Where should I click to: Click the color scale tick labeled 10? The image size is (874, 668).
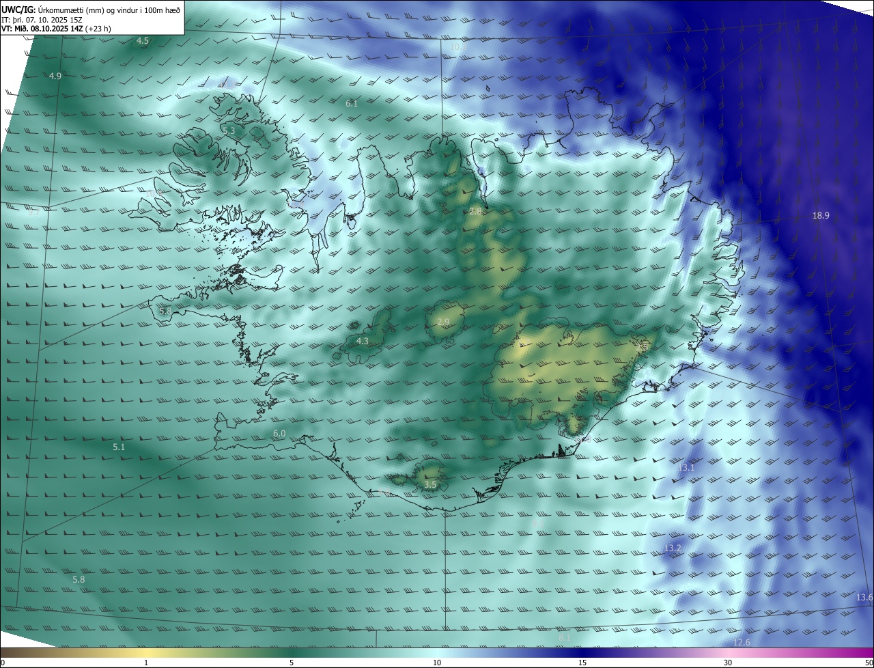tap(437, 663)
